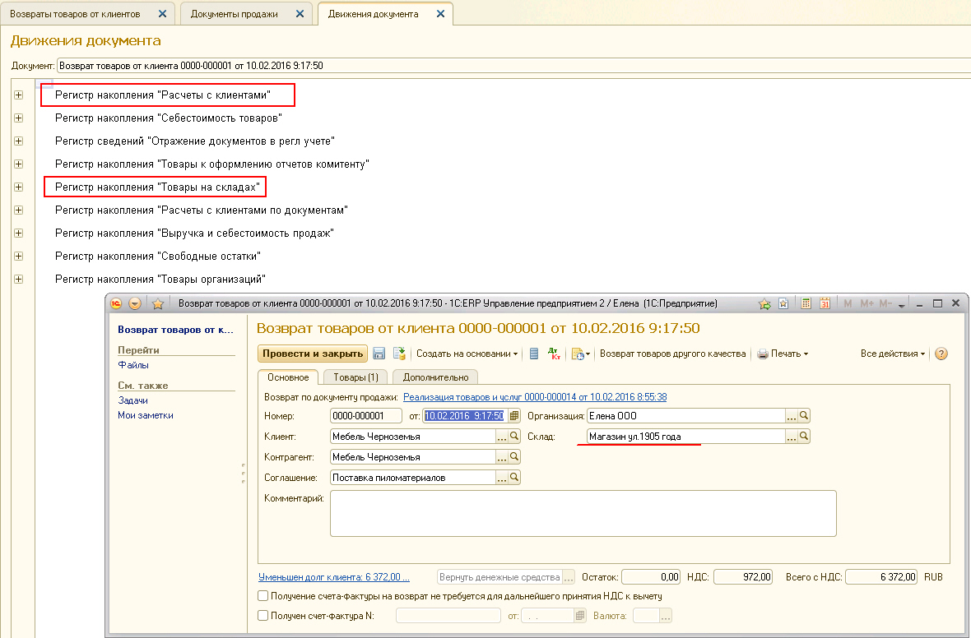The width and height of the screenshot is (971, 638).
Task: Open help with the question mark icon
Action: [x=941, y=354]
